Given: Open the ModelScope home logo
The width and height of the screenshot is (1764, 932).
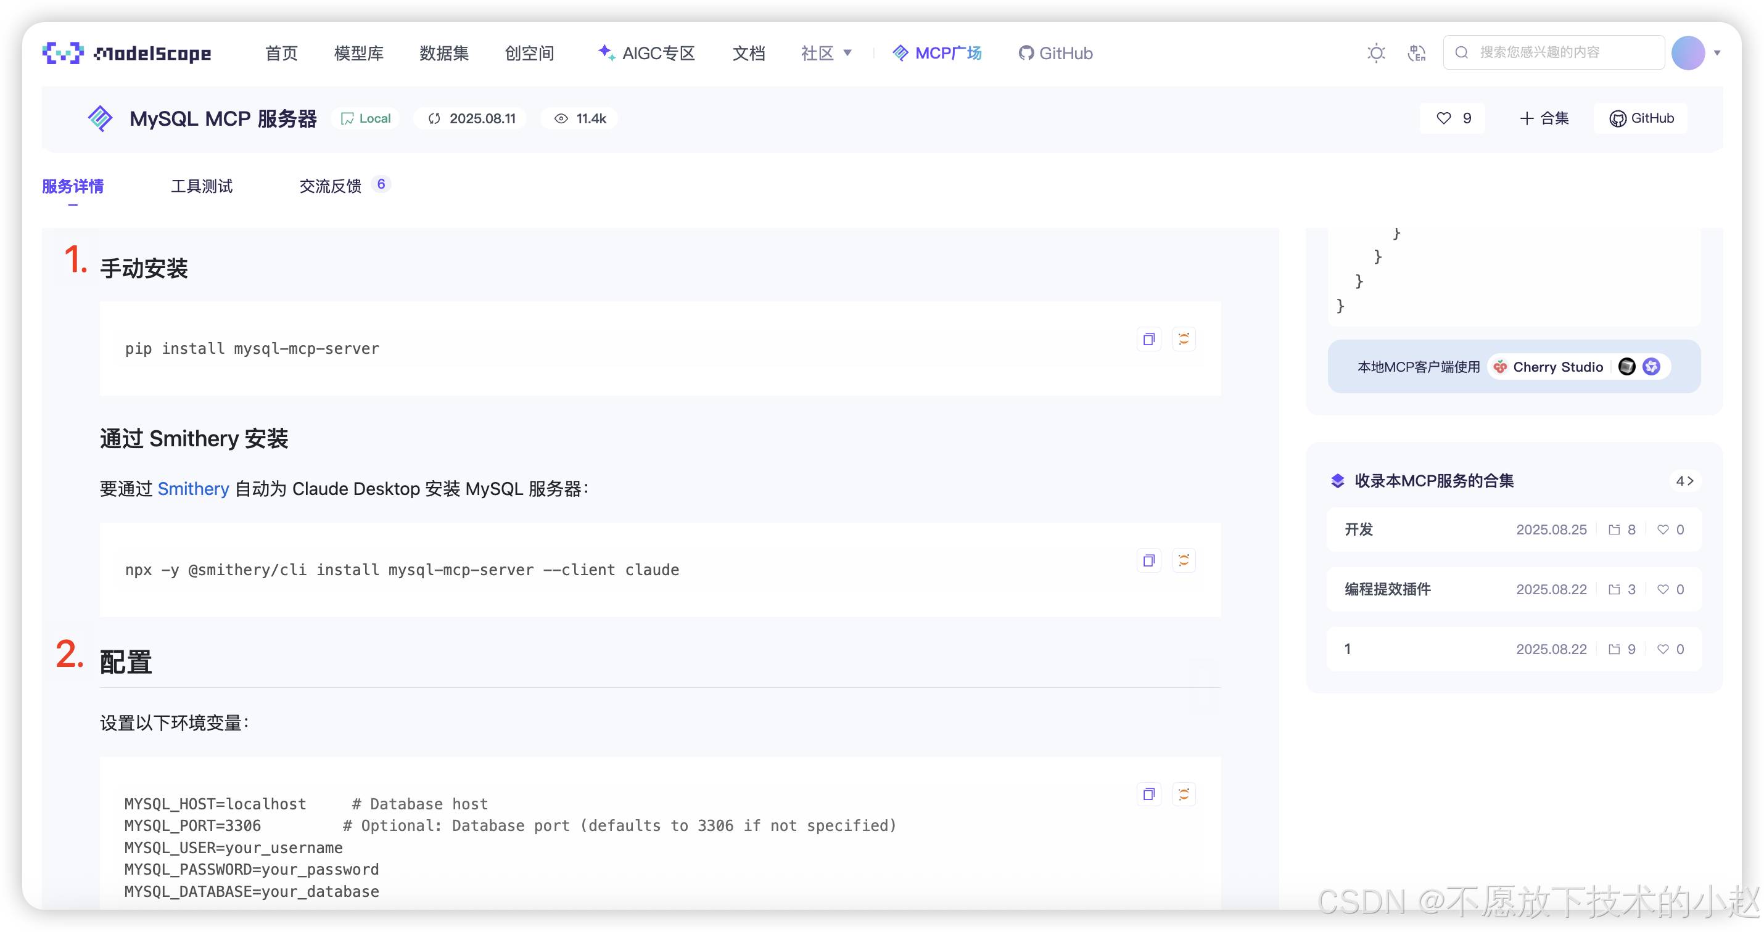Looking at the screenshot, I should point(126,52).
